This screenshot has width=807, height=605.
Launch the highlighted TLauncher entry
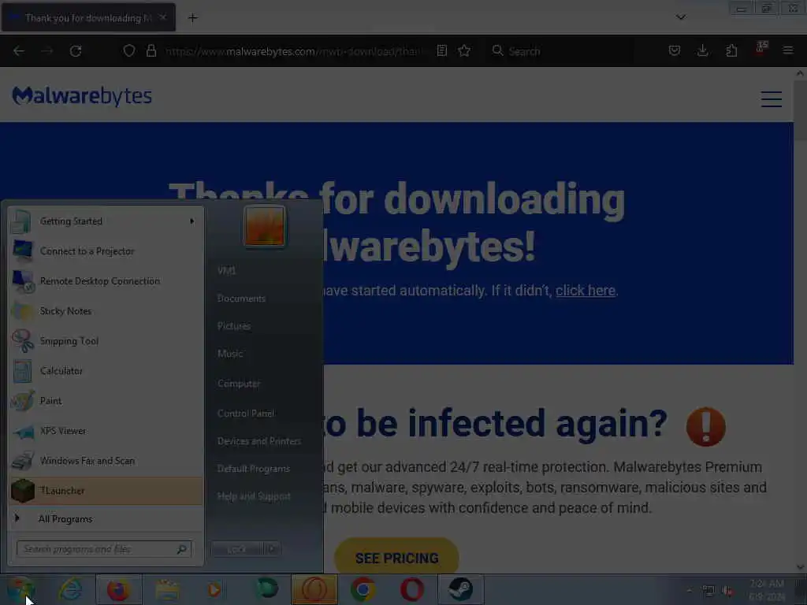pyautogui.click(x=106, y=491)
